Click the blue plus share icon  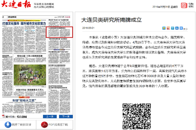(181, 28)
